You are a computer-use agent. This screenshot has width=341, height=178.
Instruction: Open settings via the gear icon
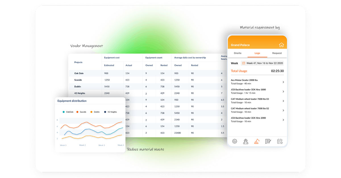pyautogui.click(x=234, y=141)
